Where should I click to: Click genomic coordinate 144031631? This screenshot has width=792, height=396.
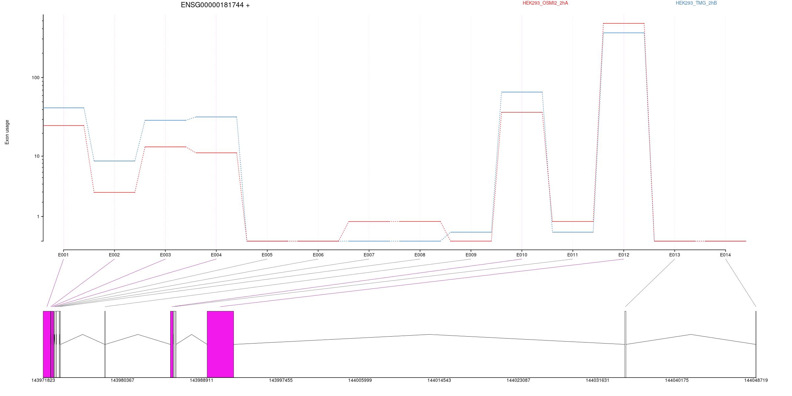coord(598,380)
